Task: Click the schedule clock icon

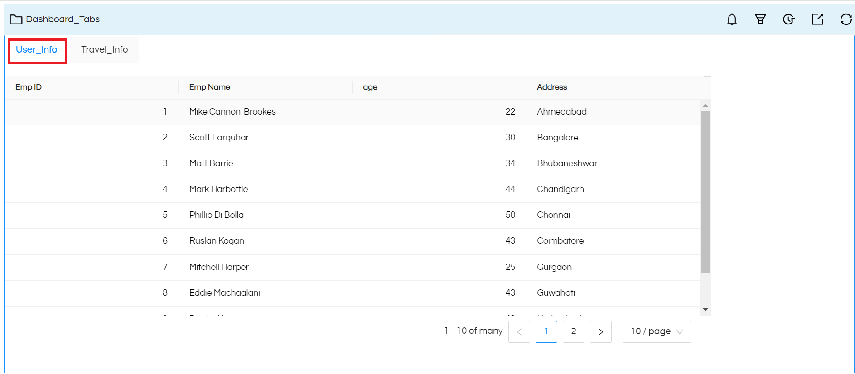Action: [x=789, y=19]
